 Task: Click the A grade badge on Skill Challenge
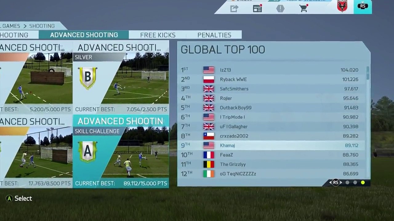tap(87, 151)
